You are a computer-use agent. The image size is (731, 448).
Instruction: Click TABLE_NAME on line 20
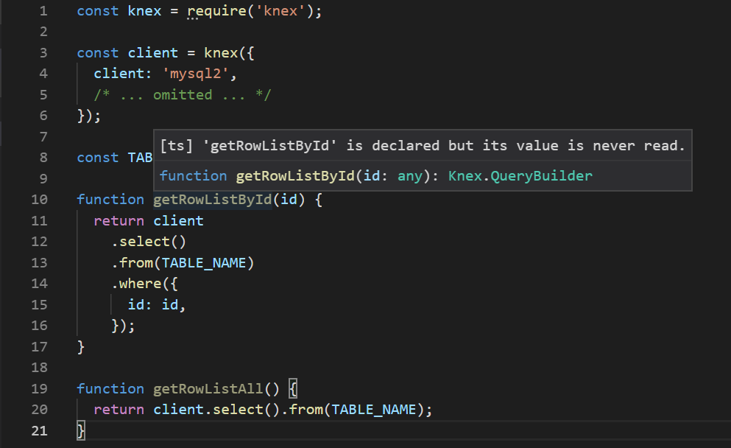click(x=373, y=410)
